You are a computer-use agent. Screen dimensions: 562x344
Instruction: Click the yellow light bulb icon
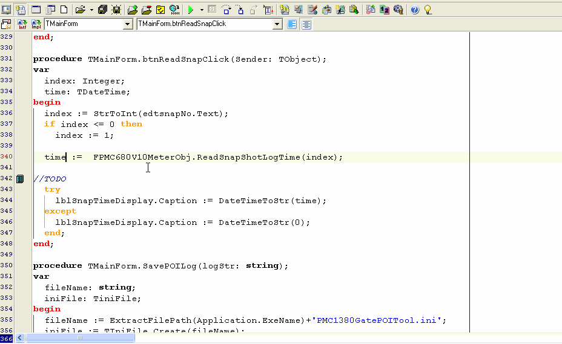428,10
